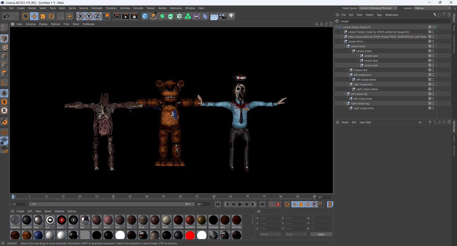Open the World coordinate dropdown
457x246 pixels.
270,234
